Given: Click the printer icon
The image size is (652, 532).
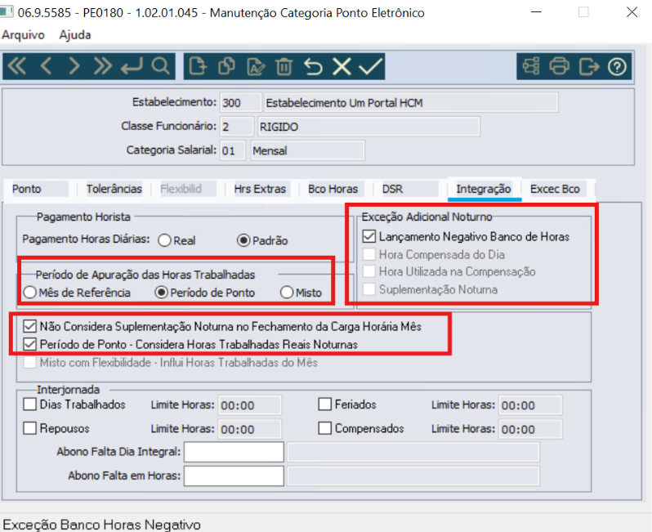Looking at the screenshot, I should pos(560,66).
